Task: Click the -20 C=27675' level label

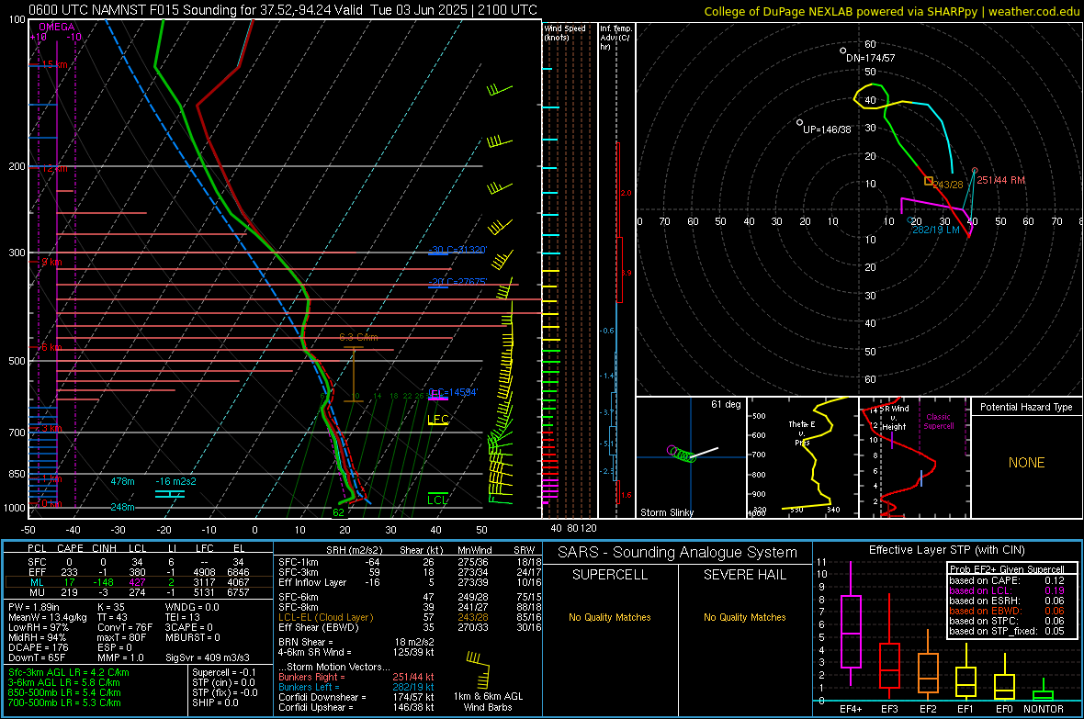Action: click(x=457, y=281)
